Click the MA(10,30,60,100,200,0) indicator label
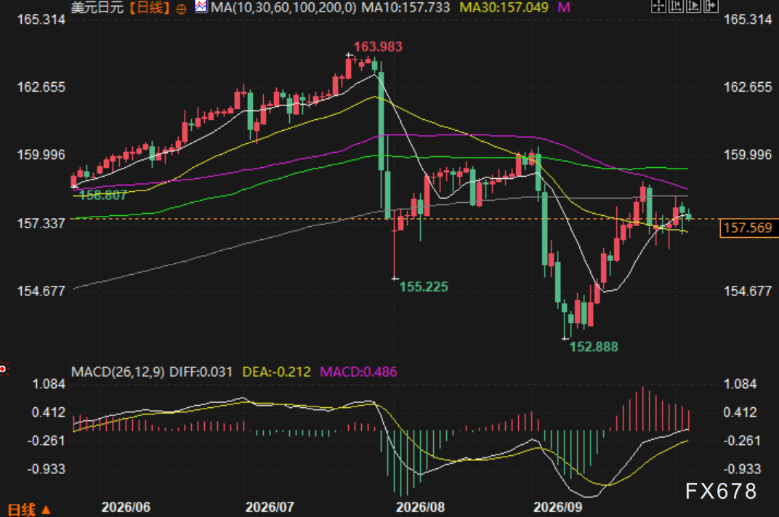This screenshot has height=517, width=779. tap(283, 7)
